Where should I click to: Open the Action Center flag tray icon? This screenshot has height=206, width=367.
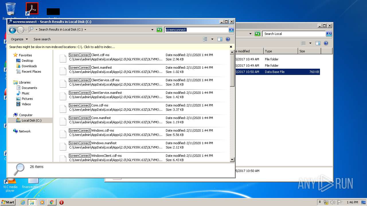(x=340, y=202)
